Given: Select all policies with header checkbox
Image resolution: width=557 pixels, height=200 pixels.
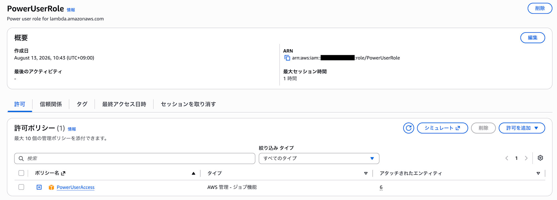Looking at the screenshot, I should (x=21, y=173).
